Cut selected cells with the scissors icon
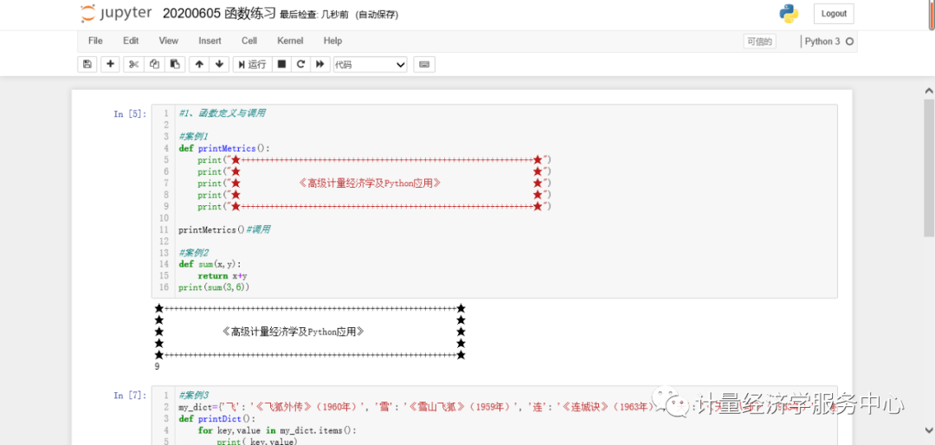 (x=133, y=64)
